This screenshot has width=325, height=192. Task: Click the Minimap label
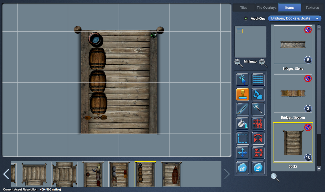tap(250, 62)
